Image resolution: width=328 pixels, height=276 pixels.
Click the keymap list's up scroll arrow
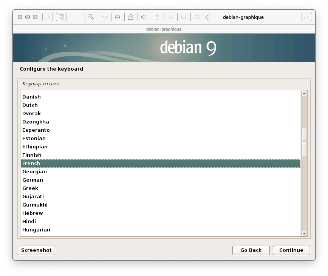304,94
